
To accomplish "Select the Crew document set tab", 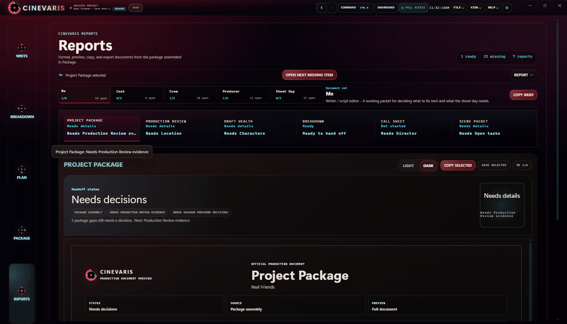I will [x=190, y=94].
